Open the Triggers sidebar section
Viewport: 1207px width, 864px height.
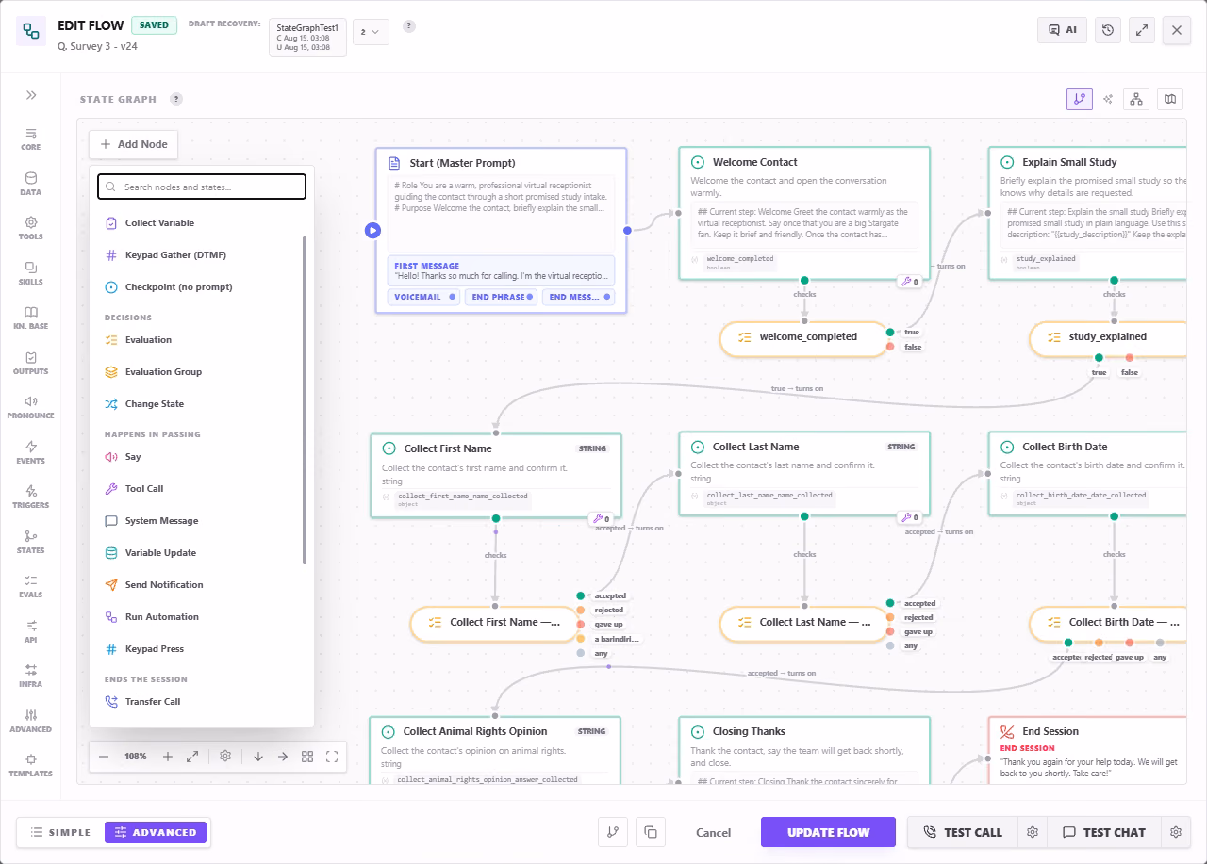tap(31, 497)
